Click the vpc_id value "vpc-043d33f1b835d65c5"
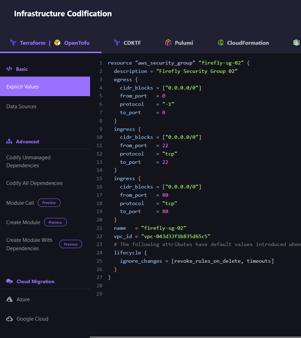 tap(176, 236)
